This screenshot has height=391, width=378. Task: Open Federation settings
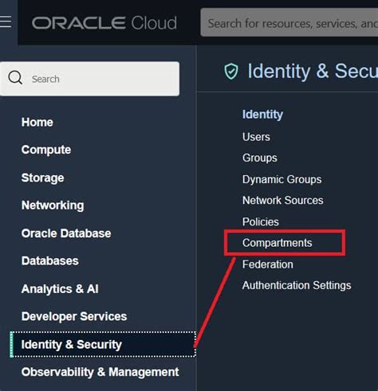[268, 264]
